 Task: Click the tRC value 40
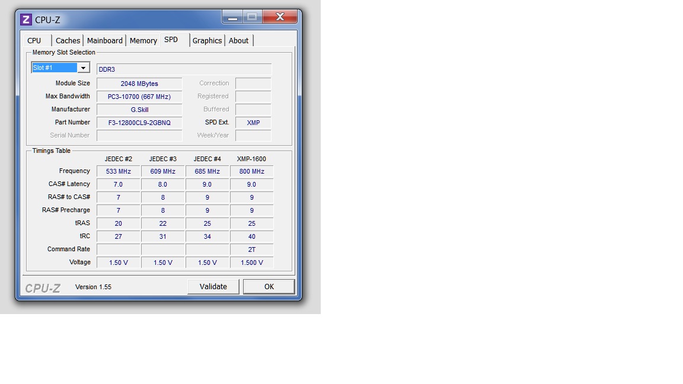(252, 237)
